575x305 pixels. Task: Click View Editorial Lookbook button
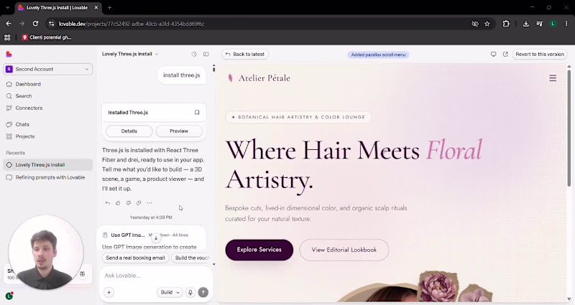pyautogui.click(x=344, y=250)
